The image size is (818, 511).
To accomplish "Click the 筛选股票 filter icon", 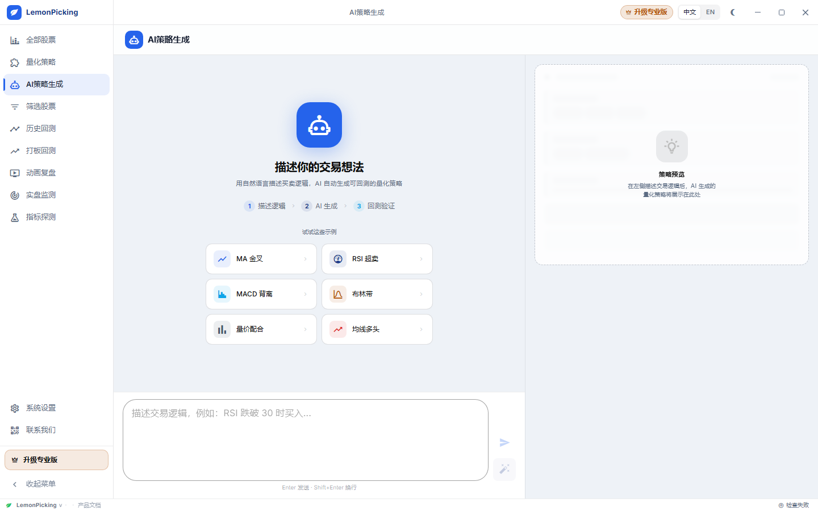I will [x=15, y=107].
